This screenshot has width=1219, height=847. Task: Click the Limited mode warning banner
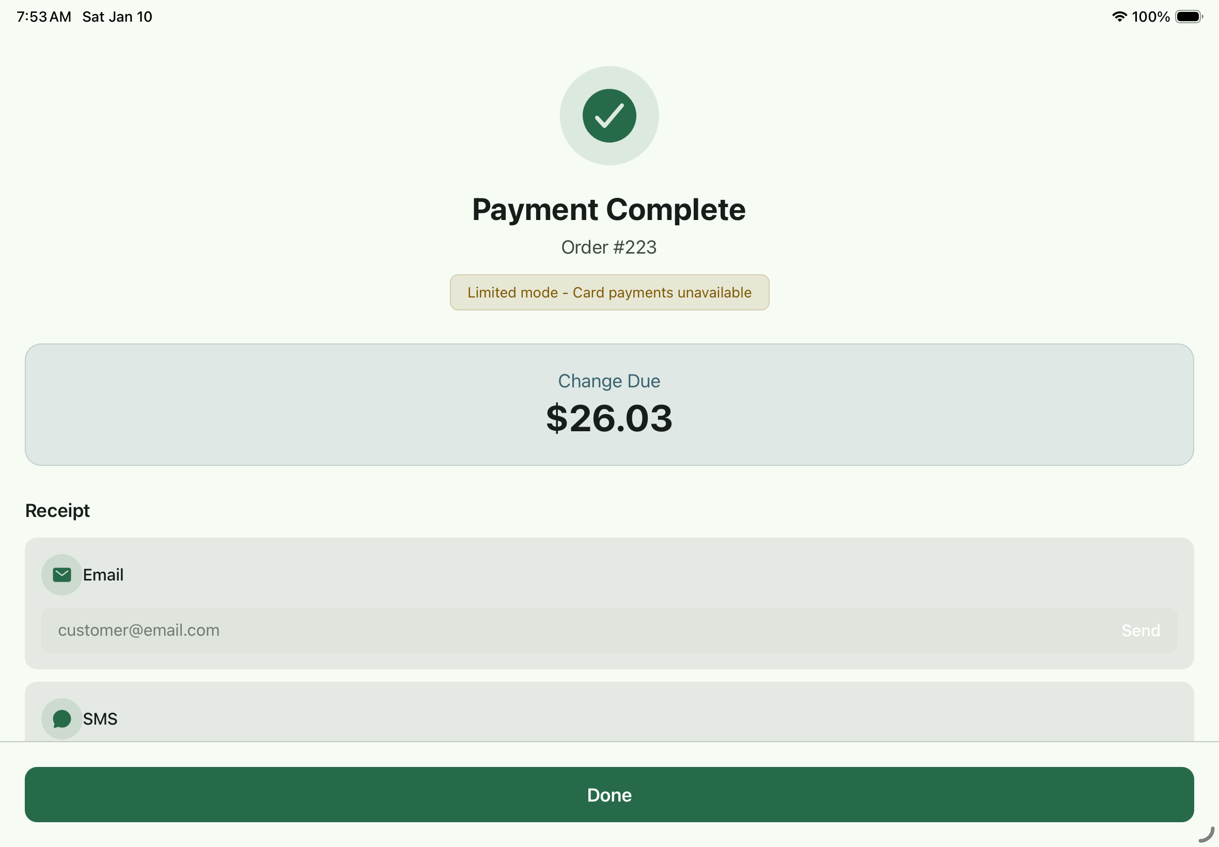[608, 292]
